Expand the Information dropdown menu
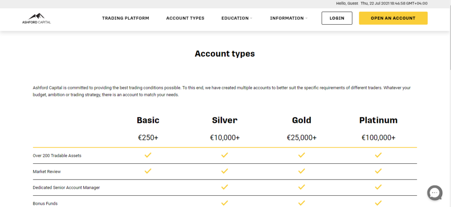Viewport: 451px width, 207px height. tap(289, 18)
